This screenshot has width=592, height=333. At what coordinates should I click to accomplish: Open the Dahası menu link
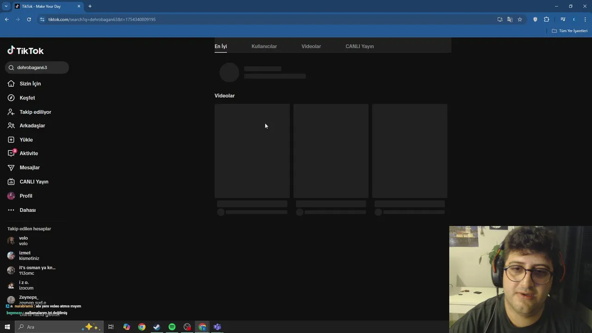click(x=28, y=210)
